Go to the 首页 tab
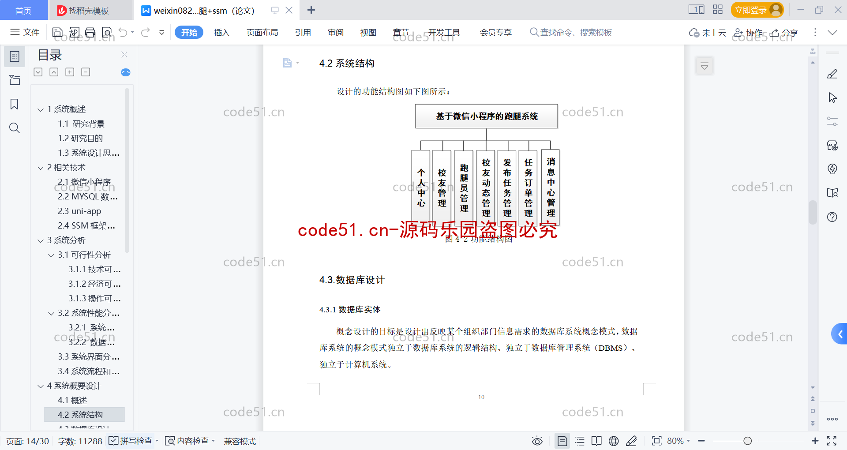This screenshot has height=450, width=847. [23, 10]
